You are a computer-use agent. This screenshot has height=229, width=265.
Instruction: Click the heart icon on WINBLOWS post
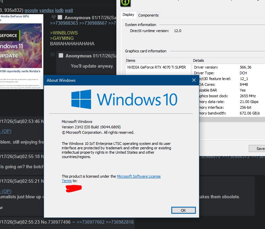pyautogui.click(x=53, y=17)
